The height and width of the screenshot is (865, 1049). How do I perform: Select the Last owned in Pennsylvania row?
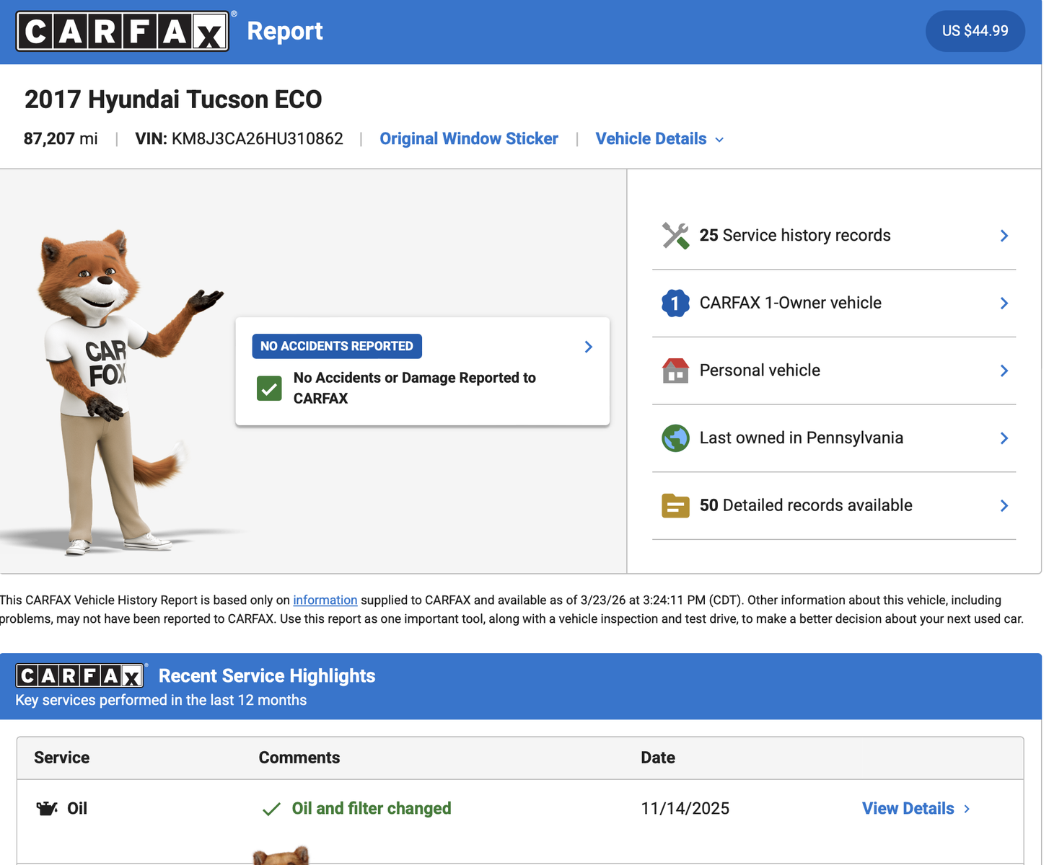click(x=801, y=438)
